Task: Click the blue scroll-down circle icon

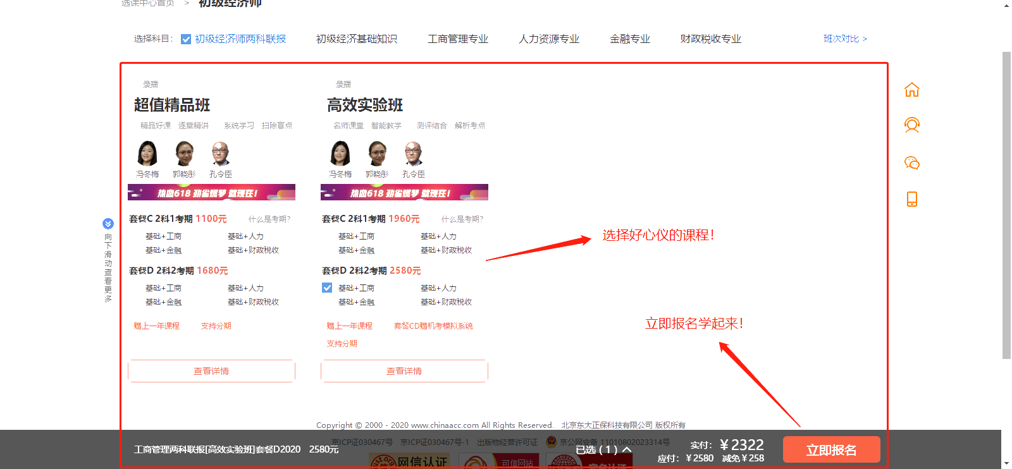Action: (108, 223)
